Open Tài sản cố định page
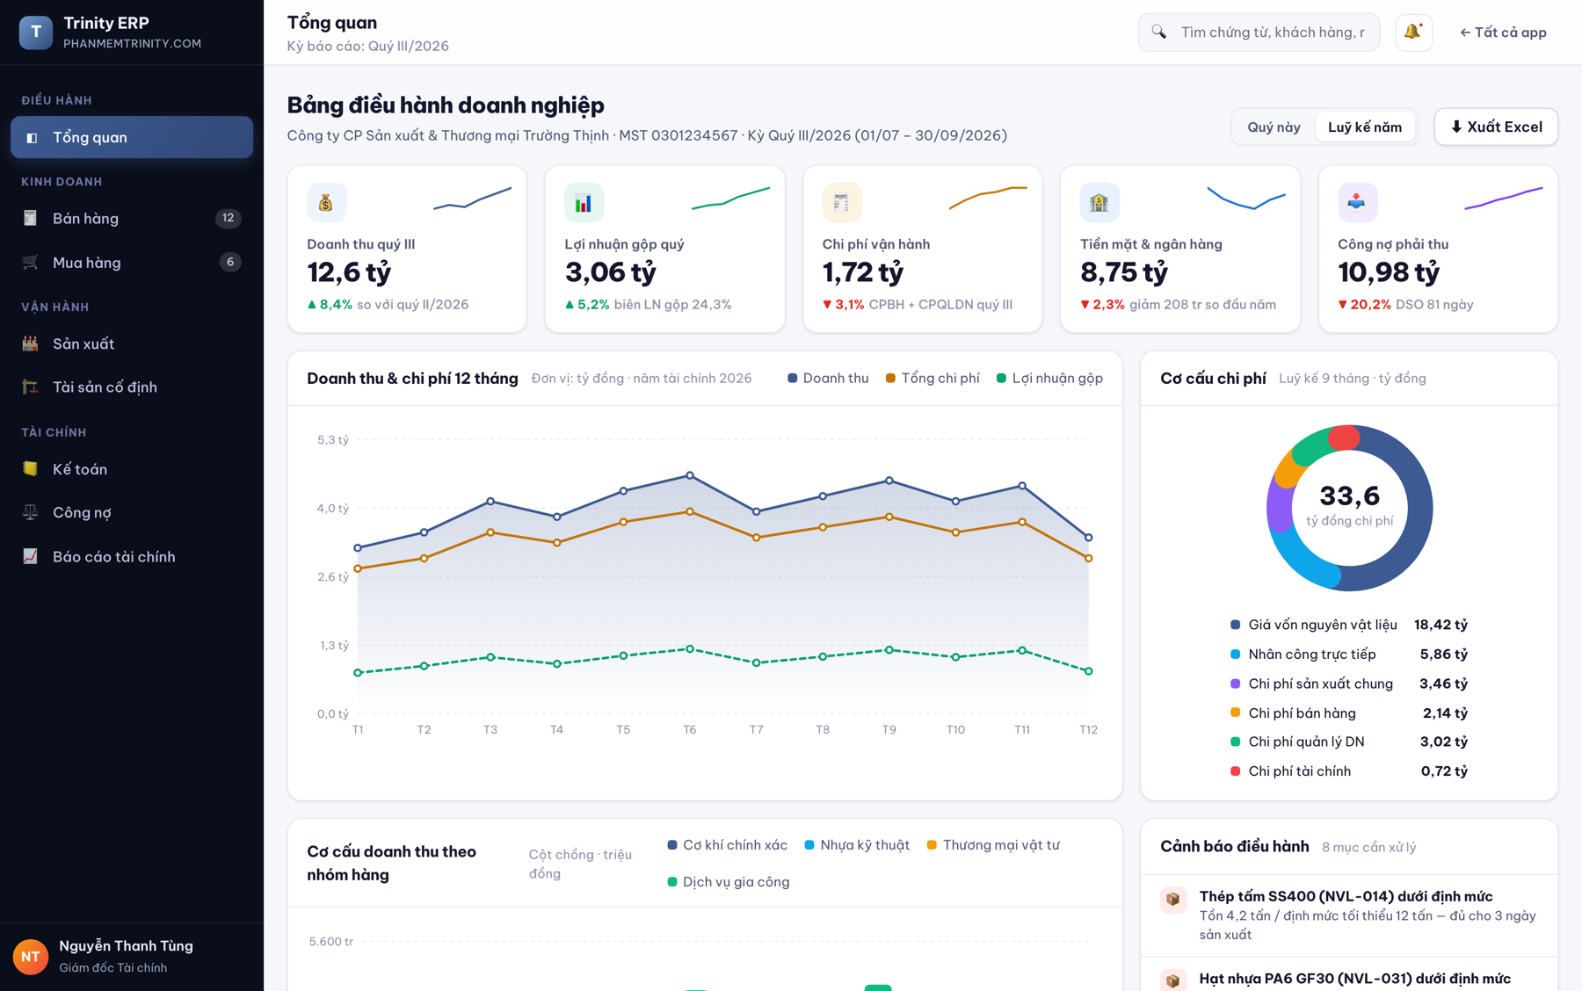This screenshot has width=1582, height=991. [x=132, y=387]
